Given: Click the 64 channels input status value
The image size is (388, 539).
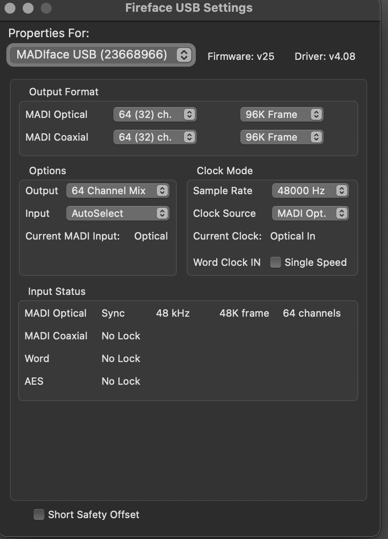Looking at the screenshot, I should pos(312,313).
